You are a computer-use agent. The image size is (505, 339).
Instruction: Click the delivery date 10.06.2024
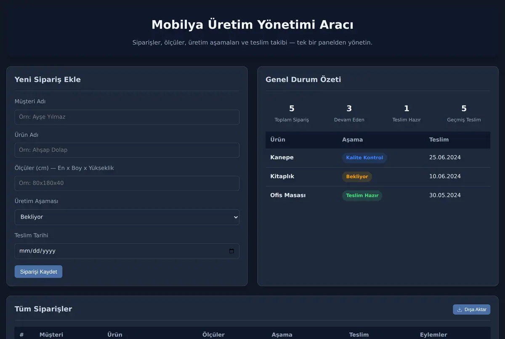445,176
